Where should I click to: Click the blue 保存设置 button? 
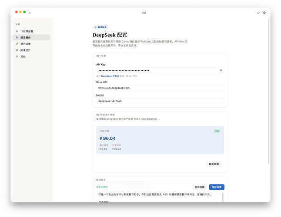217,187
